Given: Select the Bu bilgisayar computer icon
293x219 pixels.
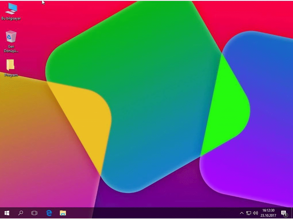Looking at the screenshot, I should (x=11, y=9).
